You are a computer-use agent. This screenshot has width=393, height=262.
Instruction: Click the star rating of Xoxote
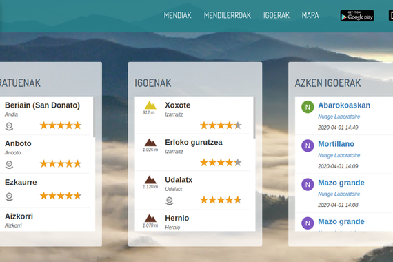[x=221, y=125]
